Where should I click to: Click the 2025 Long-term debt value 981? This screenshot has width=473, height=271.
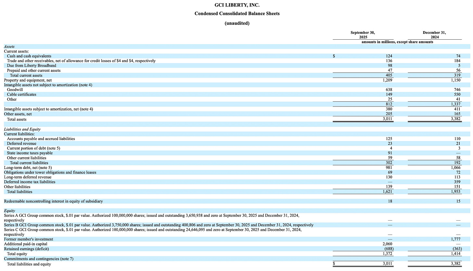(x=389, y=167)
